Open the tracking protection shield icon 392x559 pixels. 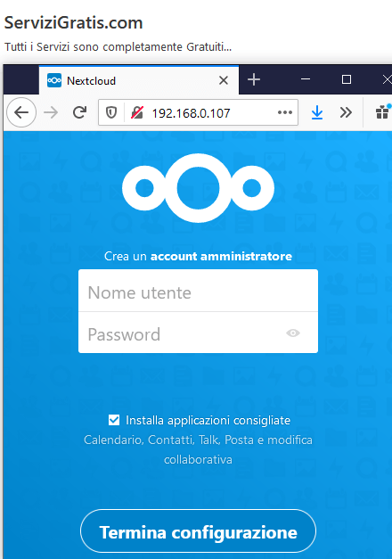111,113
